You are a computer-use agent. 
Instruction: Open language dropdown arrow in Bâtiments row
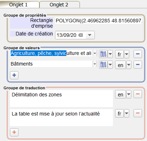(129, 65)
